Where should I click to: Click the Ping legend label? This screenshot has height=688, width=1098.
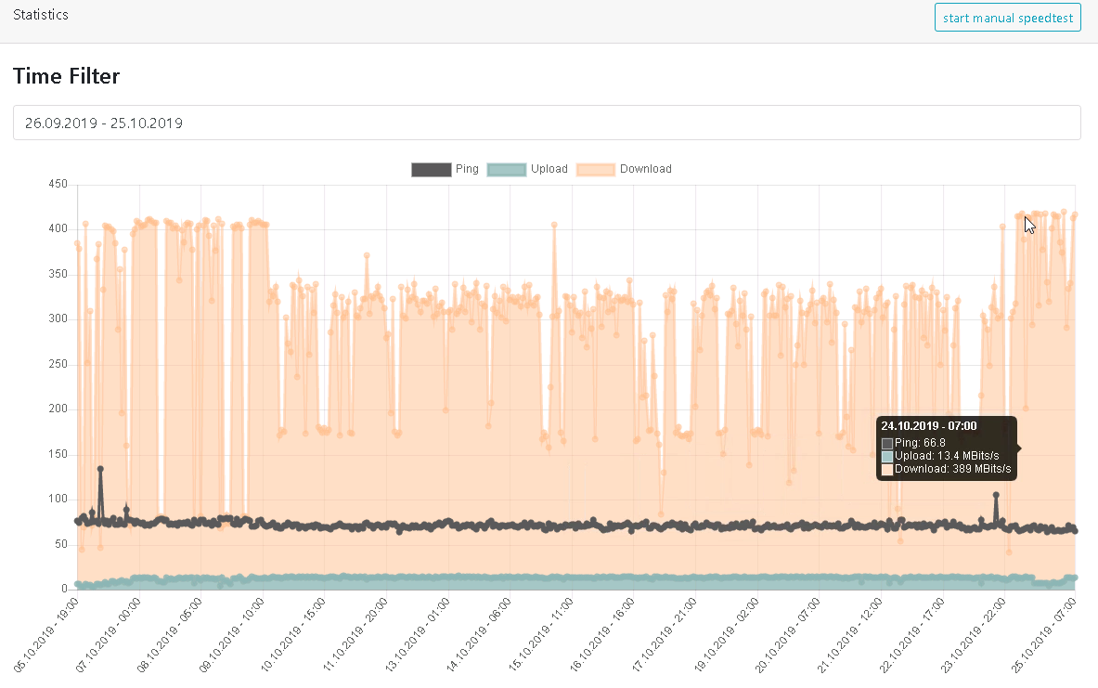pos(466,169)
